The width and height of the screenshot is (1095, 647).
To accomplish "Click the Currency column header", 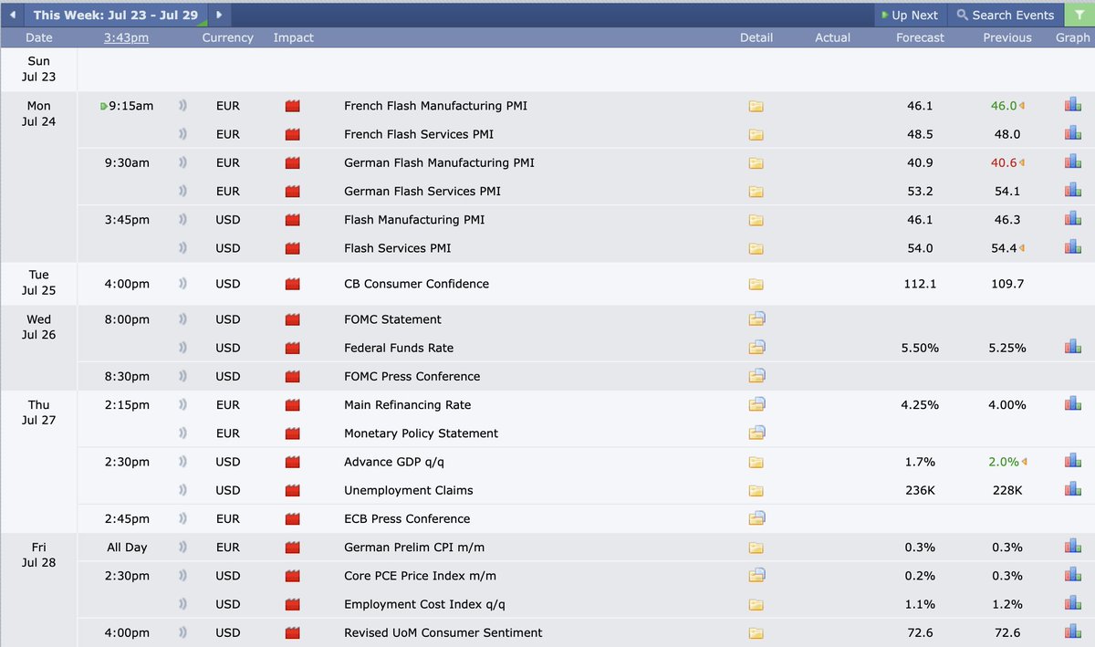I will (227, 37).
